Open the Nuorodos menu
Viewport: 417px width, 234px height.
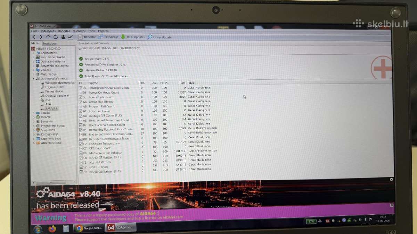pos(79,31)
